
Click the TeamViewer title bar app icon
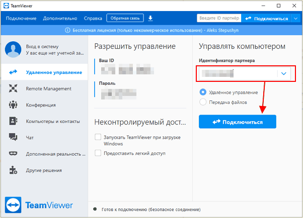pyautogui.click(x=6, y=6)
